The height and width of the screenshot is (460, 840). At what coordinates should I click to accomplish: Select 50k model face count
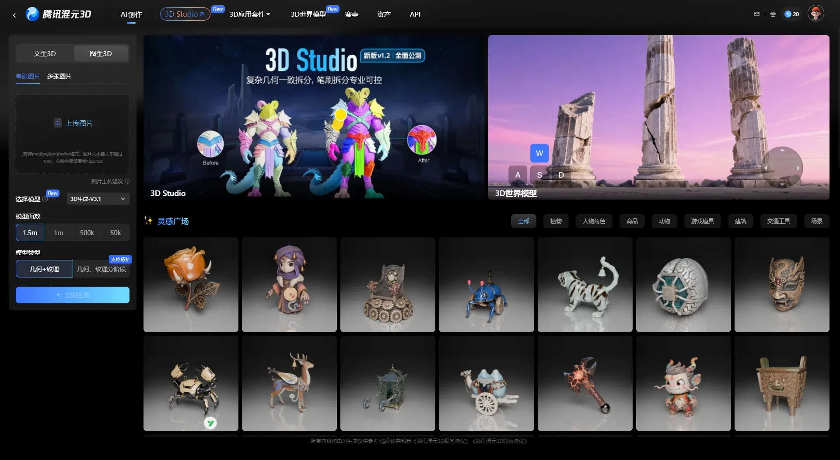115,232
